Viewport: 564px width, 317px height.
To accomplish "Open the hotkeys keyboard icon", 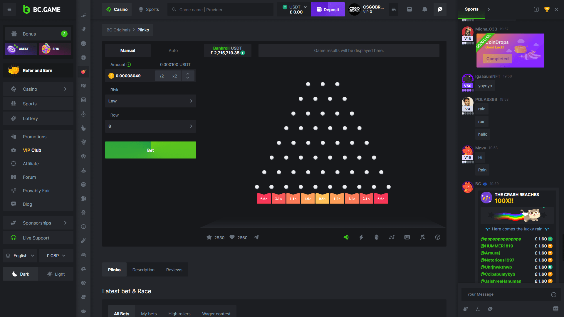I will click(x=407, y=237).
